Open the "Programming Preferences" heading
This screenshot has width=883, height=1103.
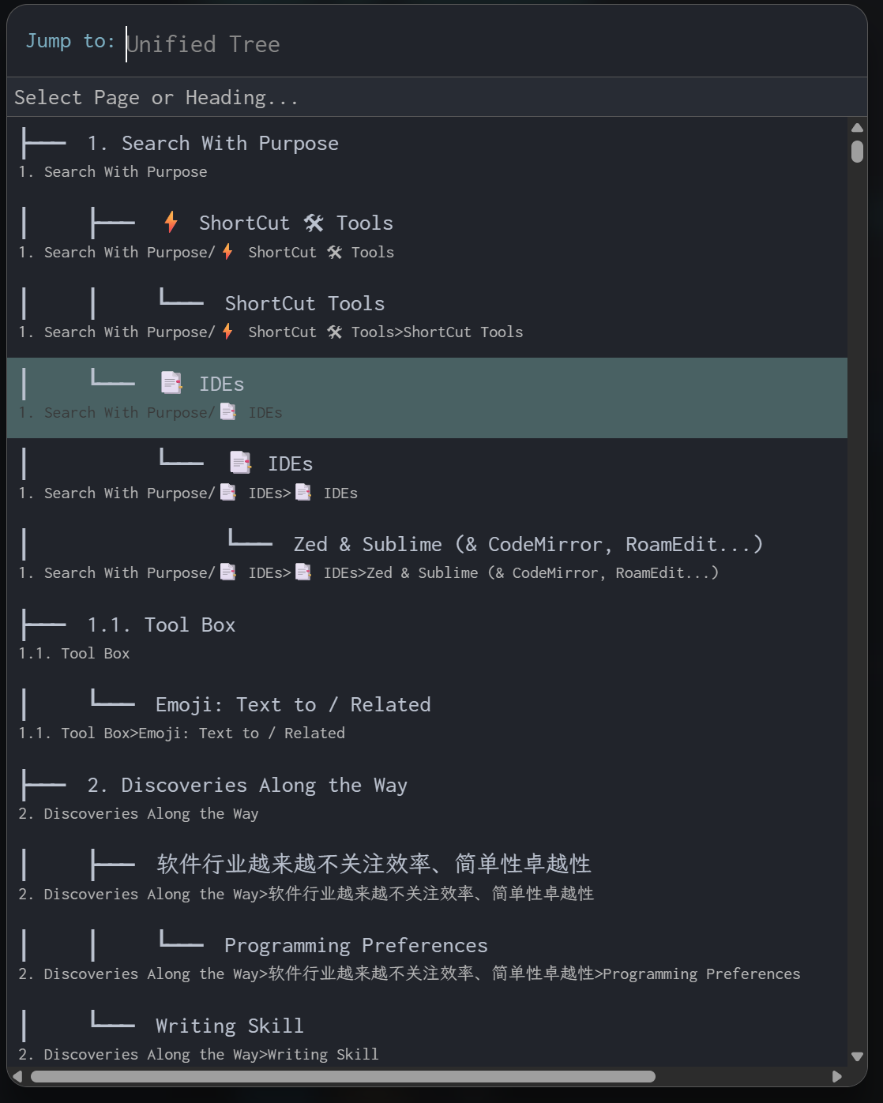tap(356, 946)
